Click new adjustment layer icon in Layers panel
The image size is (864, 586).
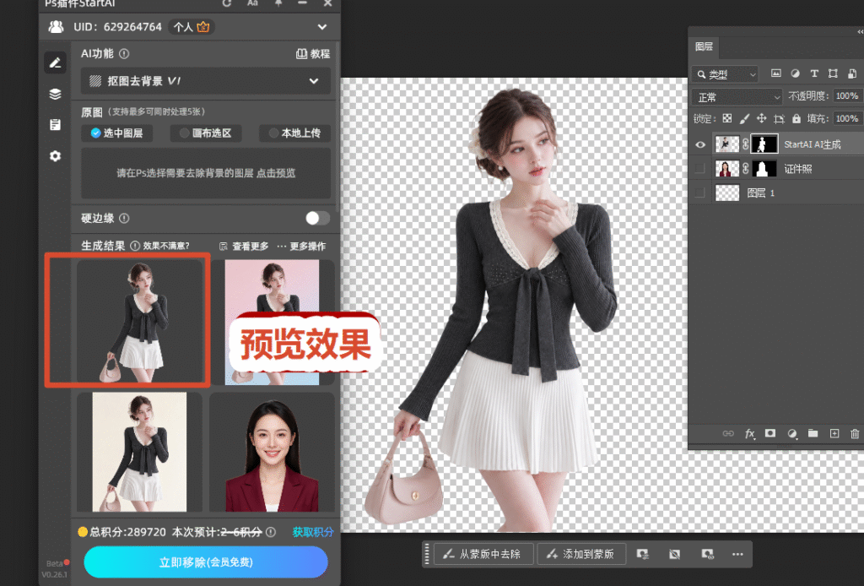click(x=791, y=434)
